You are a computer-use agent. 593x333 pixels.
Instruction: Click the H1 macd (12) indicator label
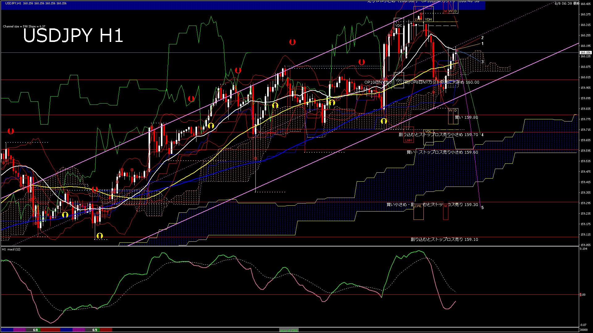(11, 249)
